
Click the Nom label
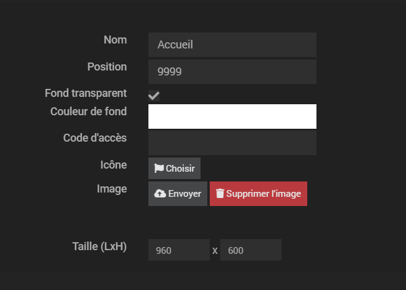coord(115,40)
